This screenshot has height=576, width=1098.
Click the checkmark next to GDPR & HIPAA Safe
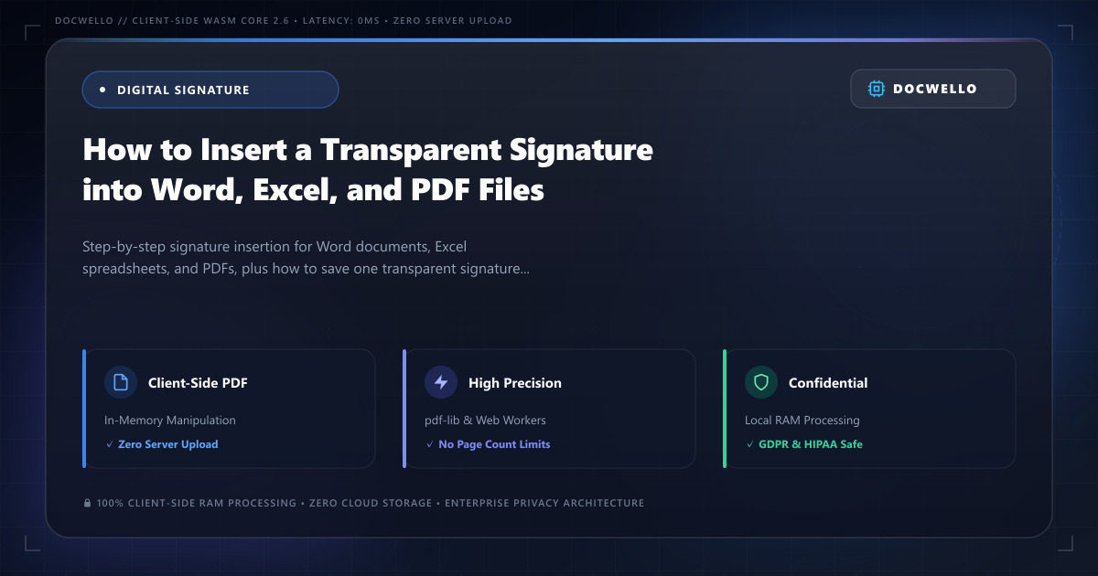point(749,444)
